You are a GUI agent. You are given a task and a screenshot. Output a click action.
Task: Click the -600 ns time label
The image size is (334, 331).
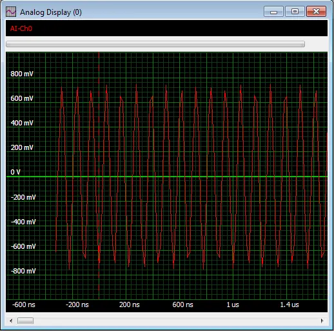point(24,304)
